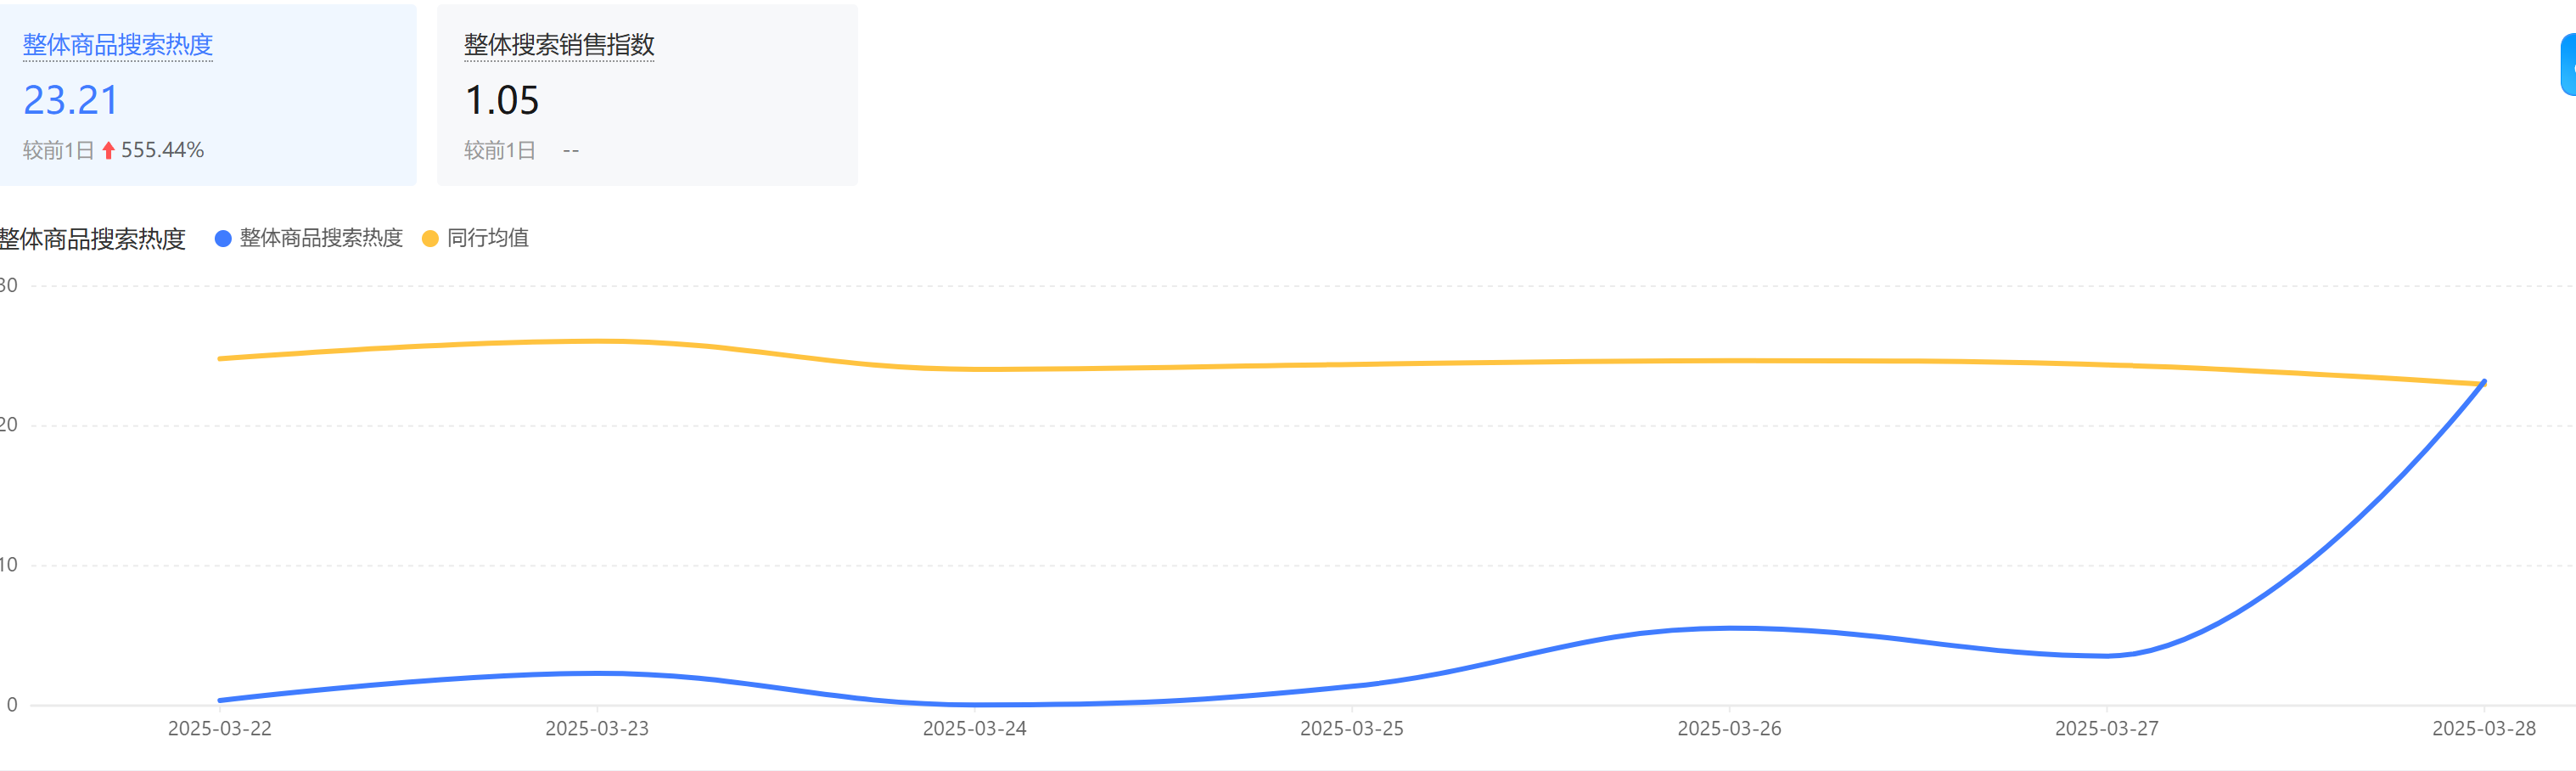
Task: Select the 整体商品搜索热度 metric card title
Action: tap(118, 45)
